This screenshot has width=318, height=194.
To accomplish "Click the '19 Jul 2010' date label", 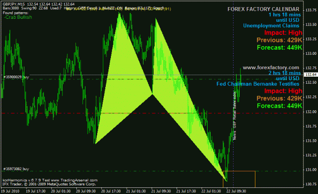I will click(x=10, y=191).
